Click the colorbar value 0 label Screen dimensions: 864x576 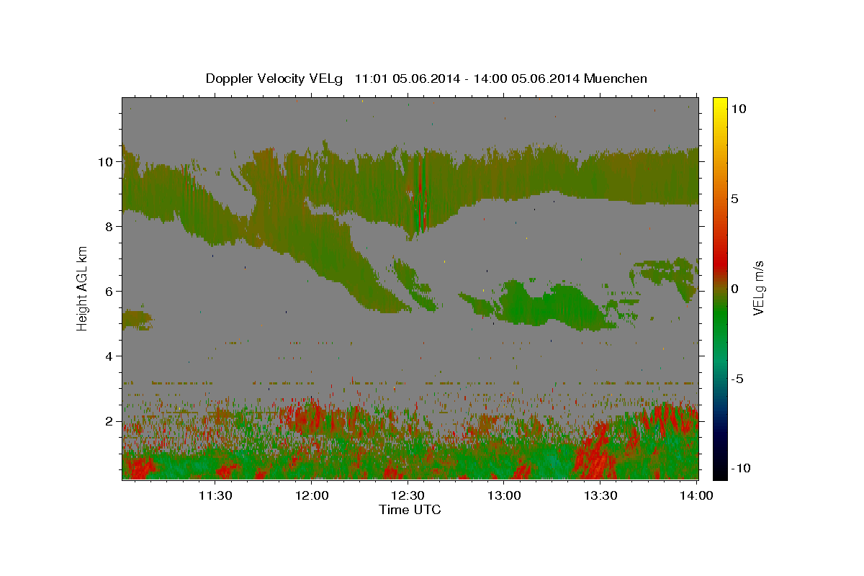tap(735, 289)
